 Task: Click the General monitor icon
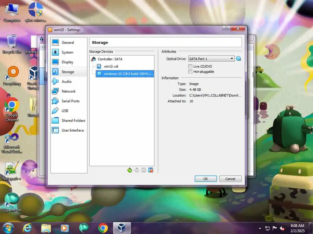click(55, 42)
